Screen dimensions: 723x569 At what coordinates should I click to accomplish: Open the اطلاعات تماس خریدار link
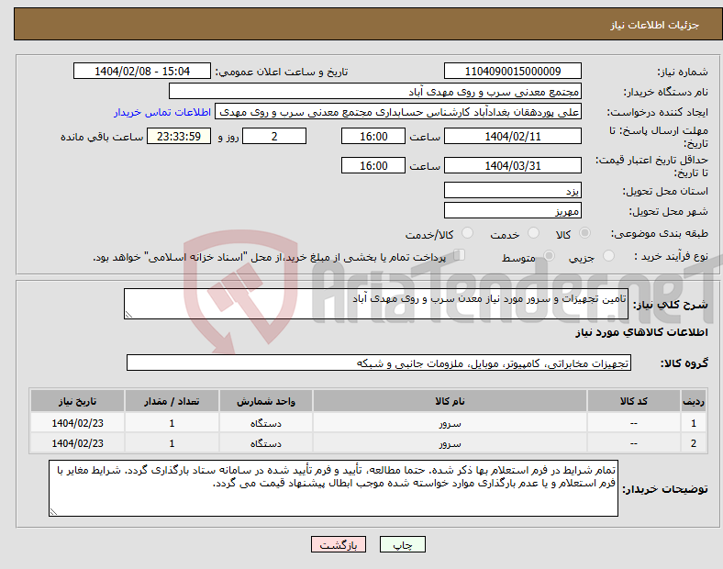(x=162, y=112)
